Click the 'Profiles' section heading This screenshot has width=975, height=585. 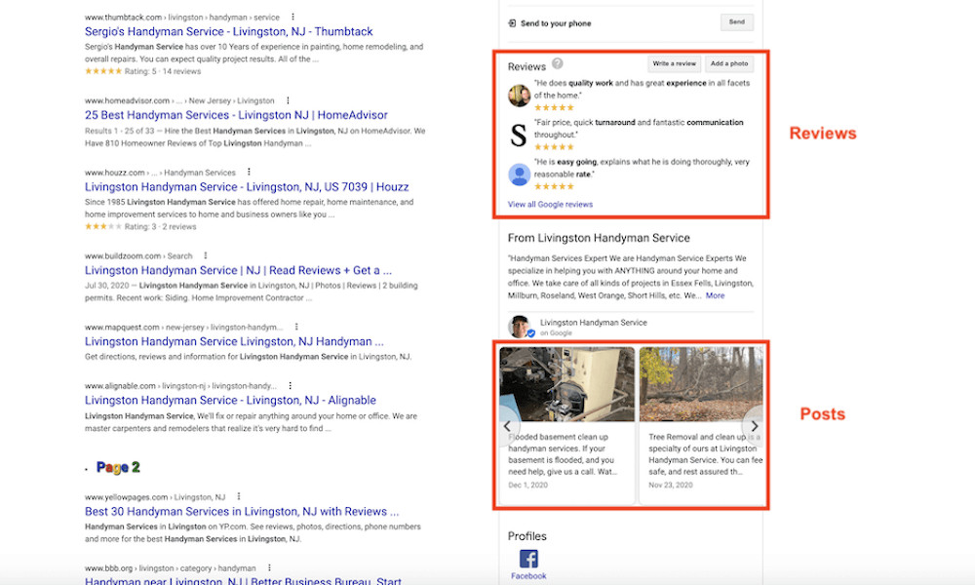[x=527, y=536]
